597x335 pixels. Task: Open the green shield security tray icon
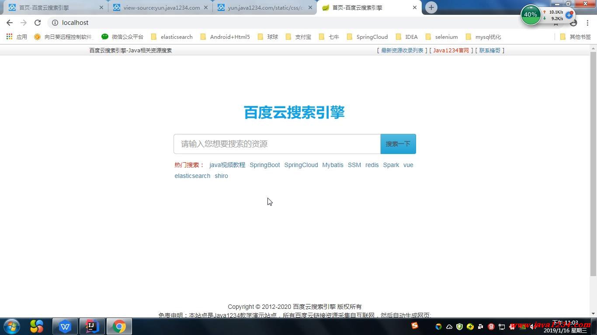pos(459,327)
